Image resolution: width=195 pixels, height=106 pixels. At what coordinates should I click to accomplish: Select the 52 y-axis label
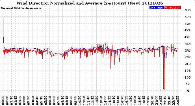[188, 84]
